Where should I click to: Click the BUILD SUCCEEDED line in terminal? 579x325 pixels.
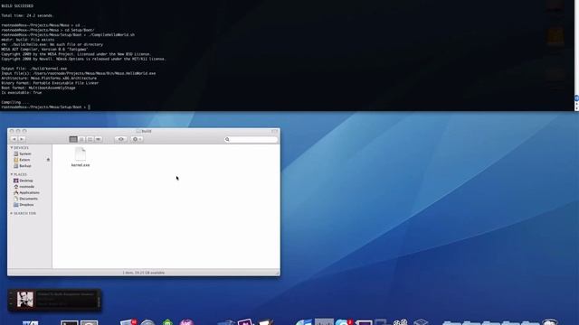[x=17, y=6]
